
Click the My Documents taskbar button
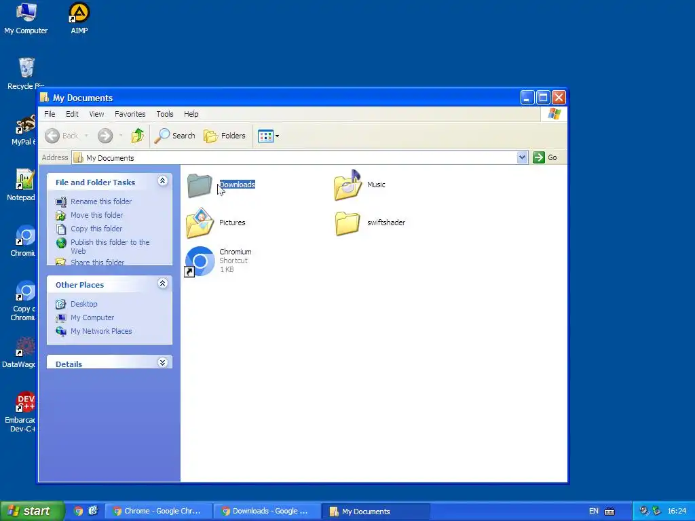375,512
